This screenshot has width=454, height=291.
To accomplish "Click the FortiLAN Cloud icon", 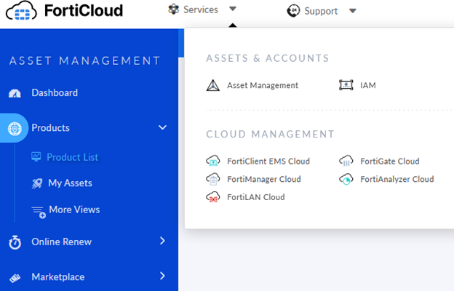I will click(212, 197).
